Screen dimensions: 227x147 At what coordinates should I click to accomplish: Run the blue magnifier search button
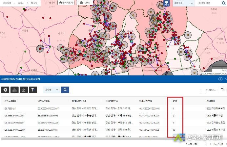65,90
